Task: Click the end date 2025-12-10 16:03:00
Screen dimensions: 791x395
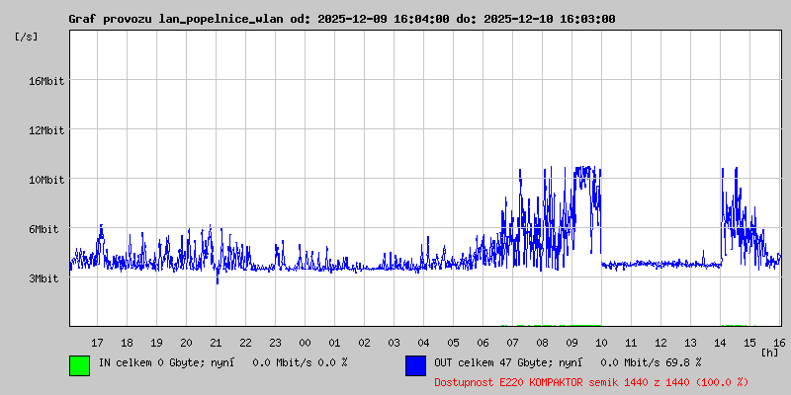Action: pos(550,19)
